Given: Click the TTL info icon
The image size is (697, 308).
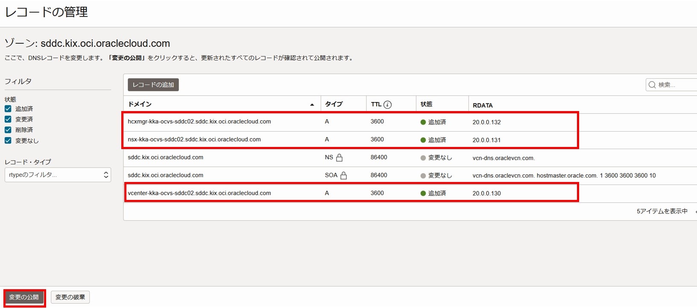Looking at the screenshot, I should tap(387, 105).
